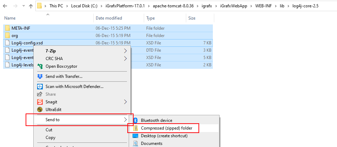Click the Share icon in context menu
This screenshot has width=337, height=147.
point(40,94)
